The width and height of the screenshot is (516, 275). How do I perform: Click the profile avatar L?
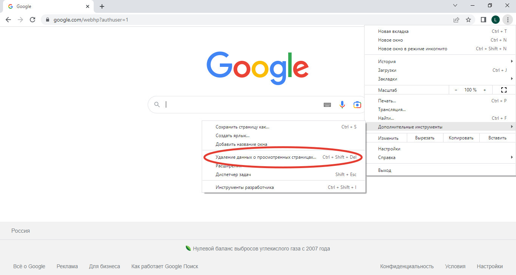click(495, 20)
